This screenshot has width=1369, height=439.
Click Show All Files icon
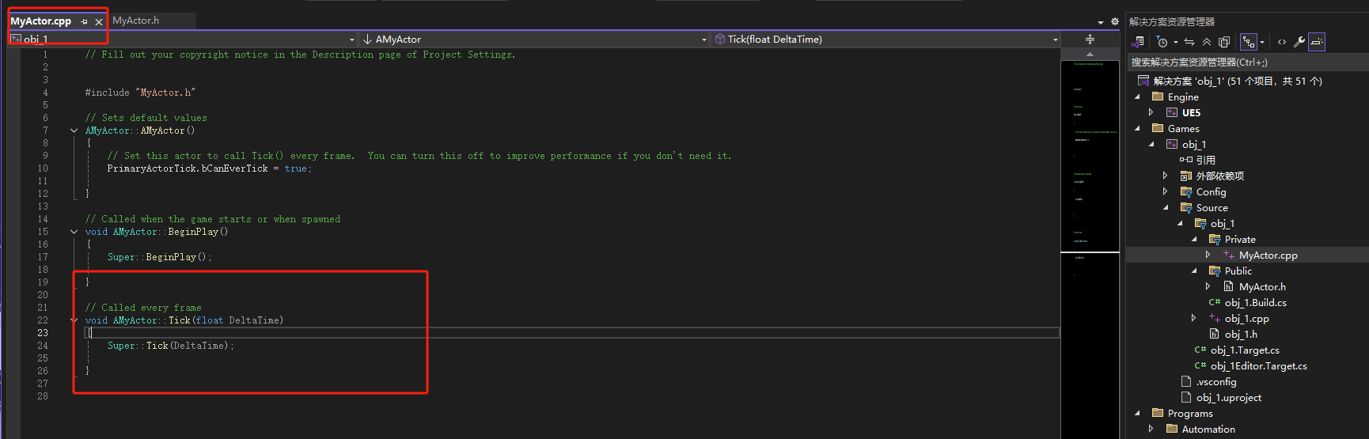tap(1224, 42)
